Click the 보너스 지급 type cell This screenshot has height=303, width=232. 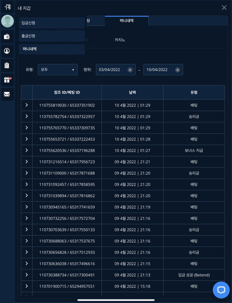(x=194, y=151)
